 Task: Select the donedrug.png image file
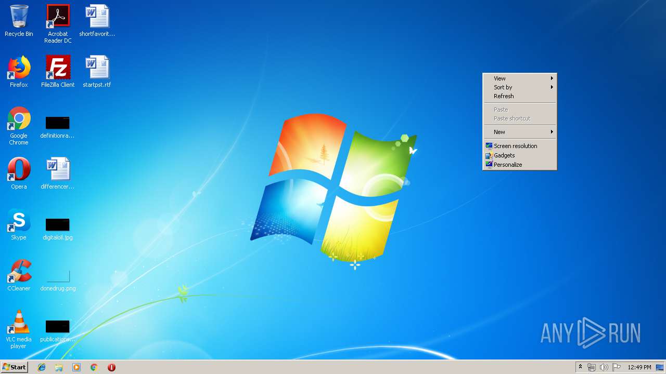[58, 280]
